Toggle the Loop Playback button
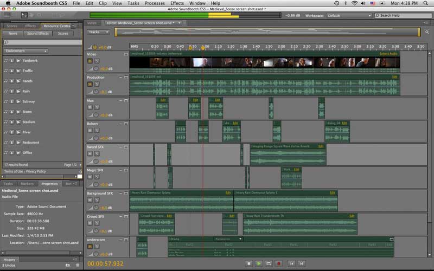Image resolution: width=434 pixels, height=271 pixels. tap(269, 263)
